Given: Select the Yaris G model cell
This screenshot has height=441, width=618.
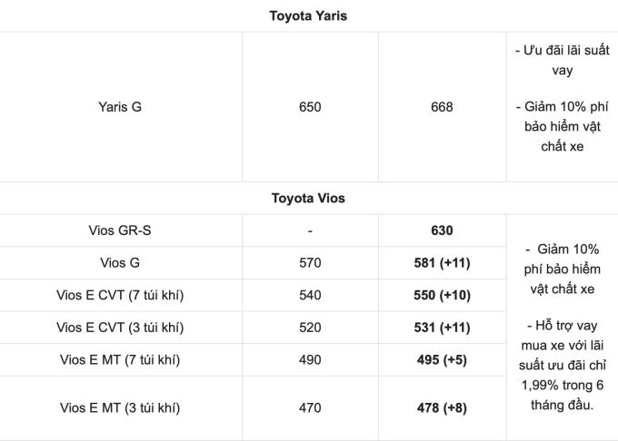Looking at the screenshot, I should click(x=120, y=107).
